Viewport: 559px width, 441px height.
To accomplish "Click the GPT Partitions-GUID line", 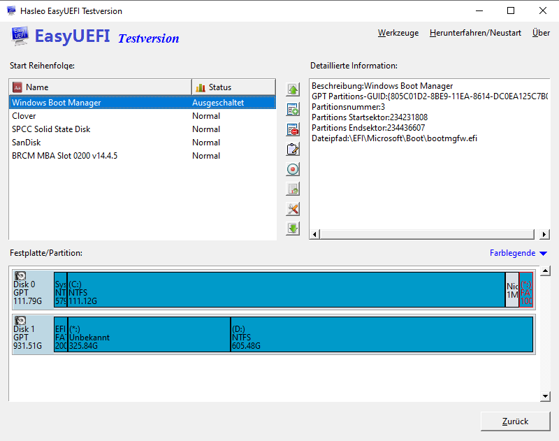I will coord(430,96).
